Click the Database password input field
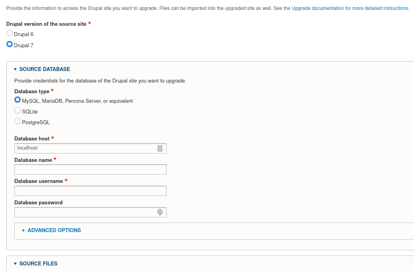Viewport: 414px width, 271px height. 90,212
